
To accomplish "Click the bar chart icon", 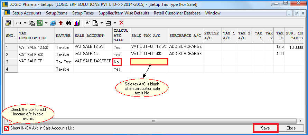I will 77,23.
